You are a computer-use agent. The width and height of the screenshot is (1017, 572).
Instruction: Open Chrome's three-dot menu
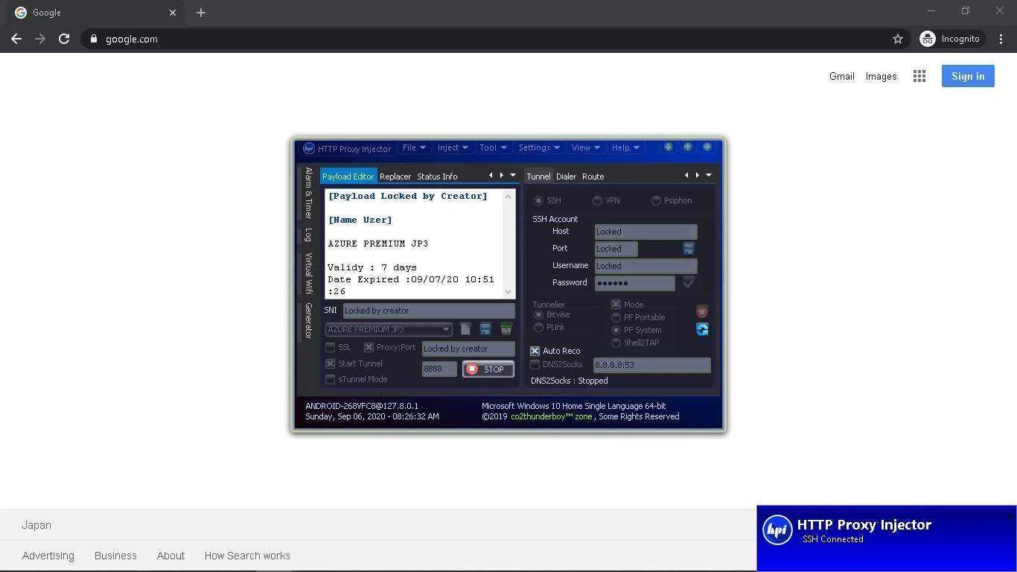1001,39
